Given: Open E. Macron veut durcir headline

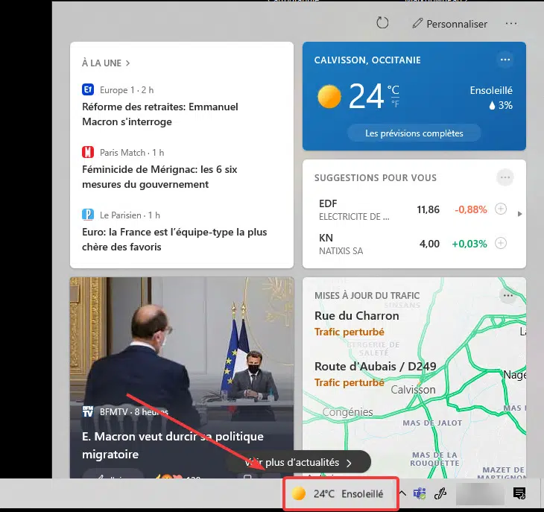Looking at the screenshot, I should click(x=172, y=445).
